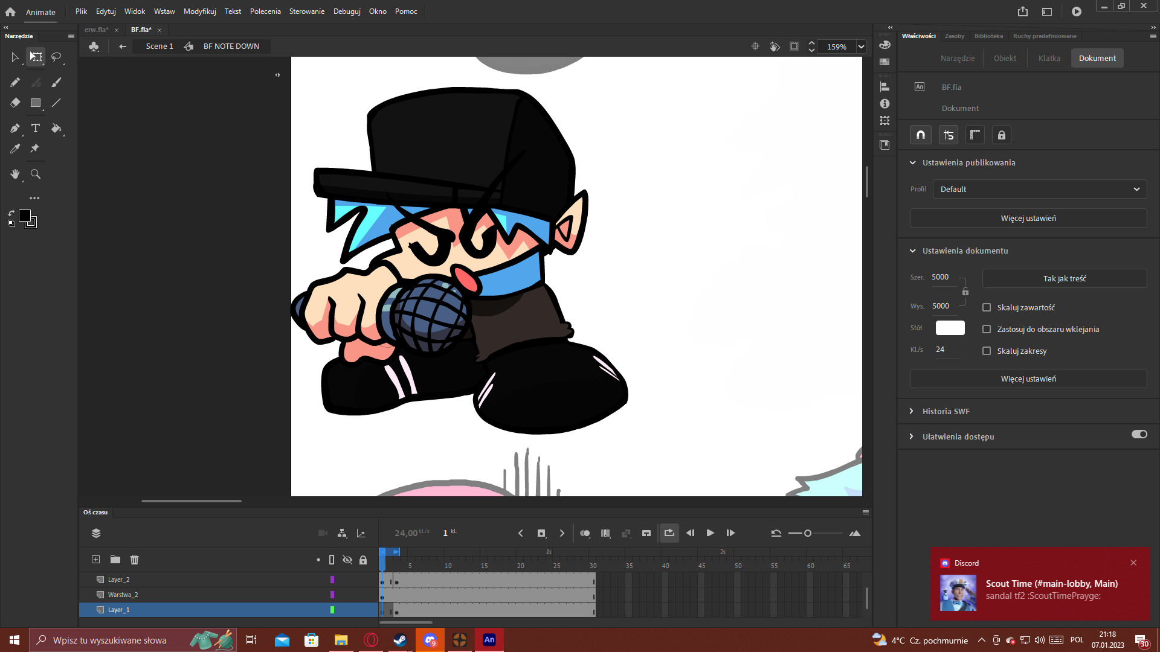
Task: Enable Zastosuj do obszaru wklejania checkbox
Action: 987,329
